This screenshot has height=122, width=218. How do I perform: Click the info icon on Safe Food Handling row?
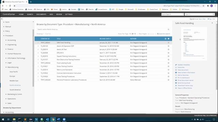[x=168, y=43]
